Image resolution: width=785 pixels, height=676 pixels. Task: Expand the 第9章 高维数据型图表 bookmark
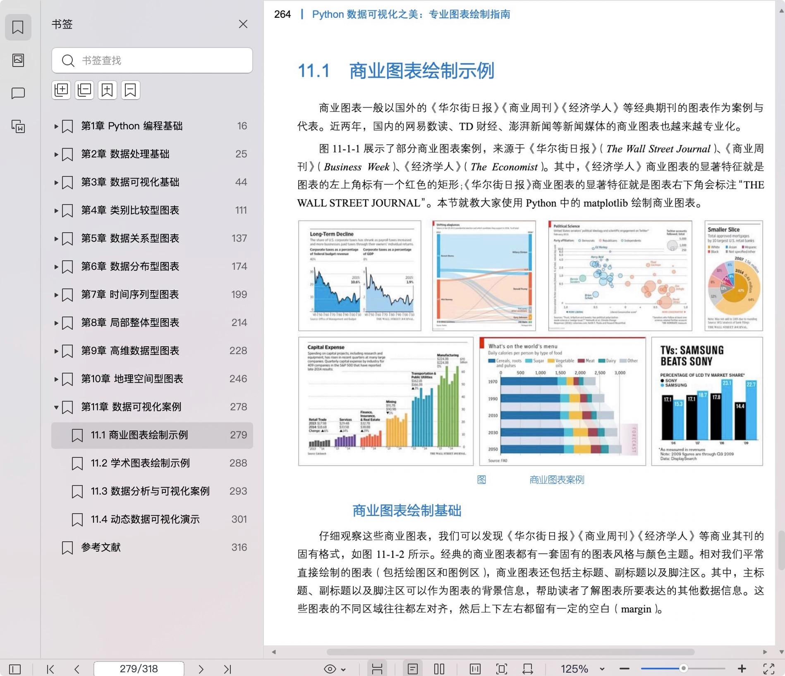(x=56, y=351)
